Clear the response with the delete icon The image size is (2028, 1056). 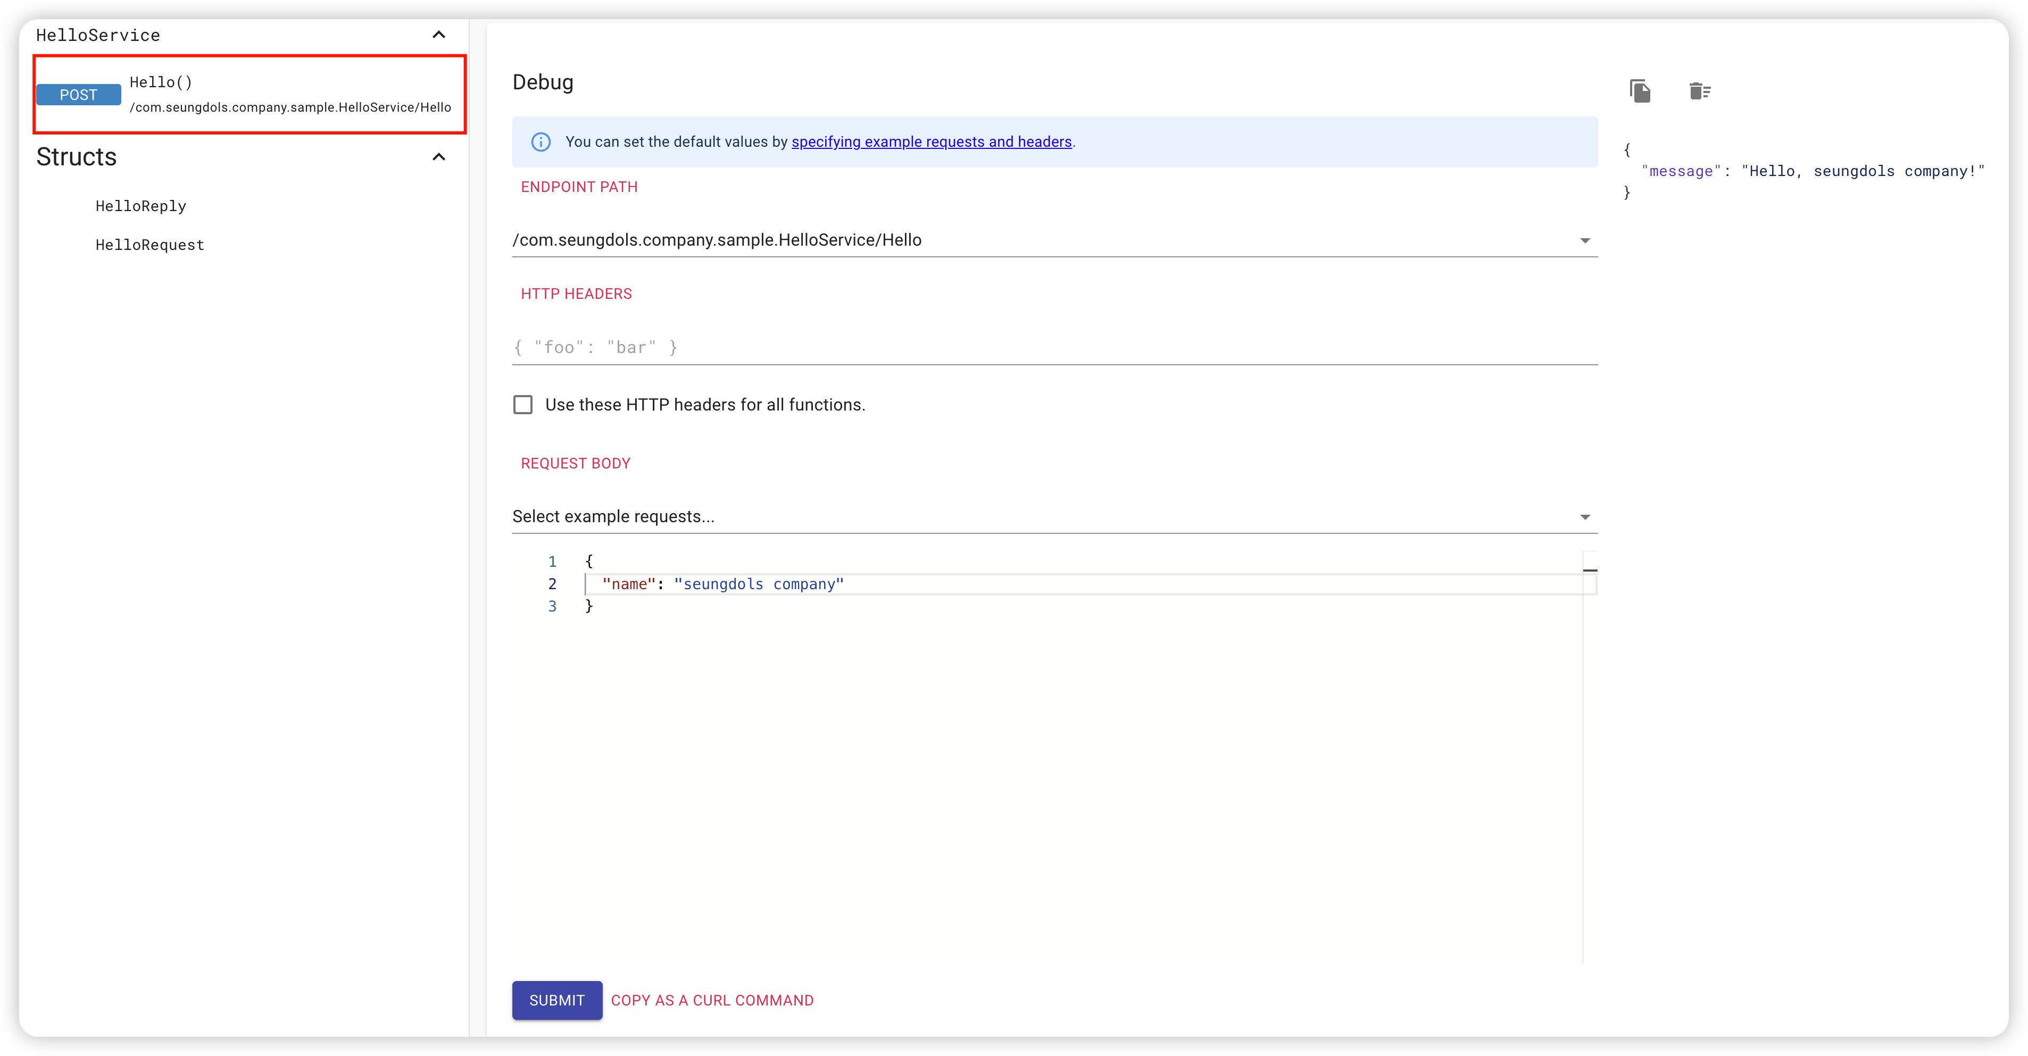tap(1700, 91)
